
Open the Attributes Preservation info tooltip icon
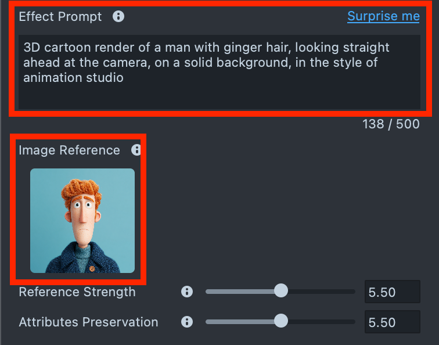pyautogui.click(x=186, y=321)
